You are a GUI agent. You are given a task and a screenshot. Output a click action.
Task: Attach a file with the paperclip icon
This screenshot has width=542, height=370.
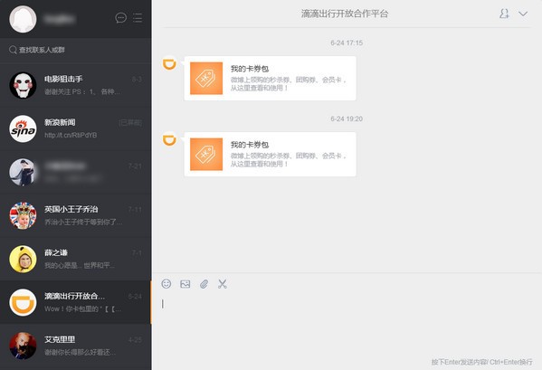pos(204,284)
